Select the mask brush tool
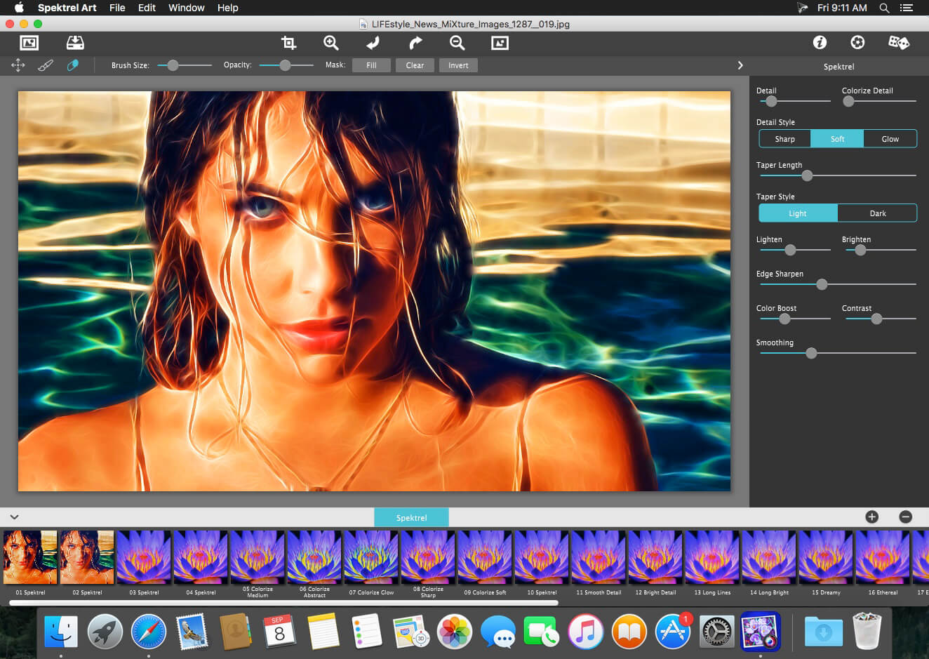Screen dimensions: 929x659 46,65
